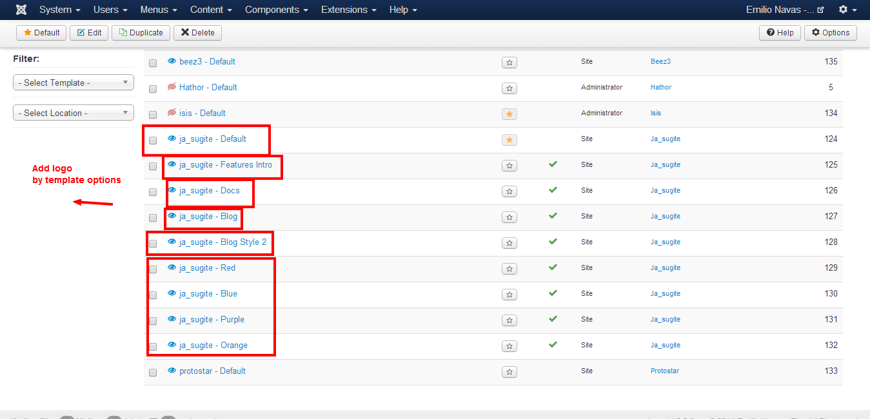Click green checkmark in ja_sugite - Features Intro row
The image size is (870, 419).
tap(553, 164)
